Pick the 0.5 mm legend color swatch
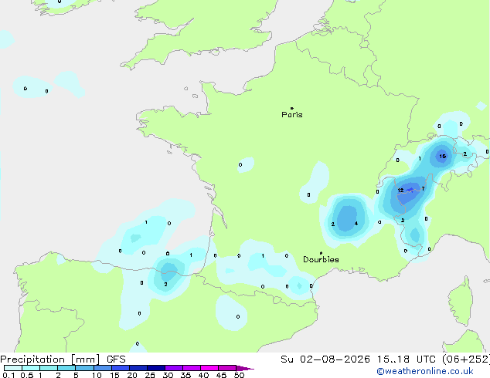490x378 pixels. point(31,368)
